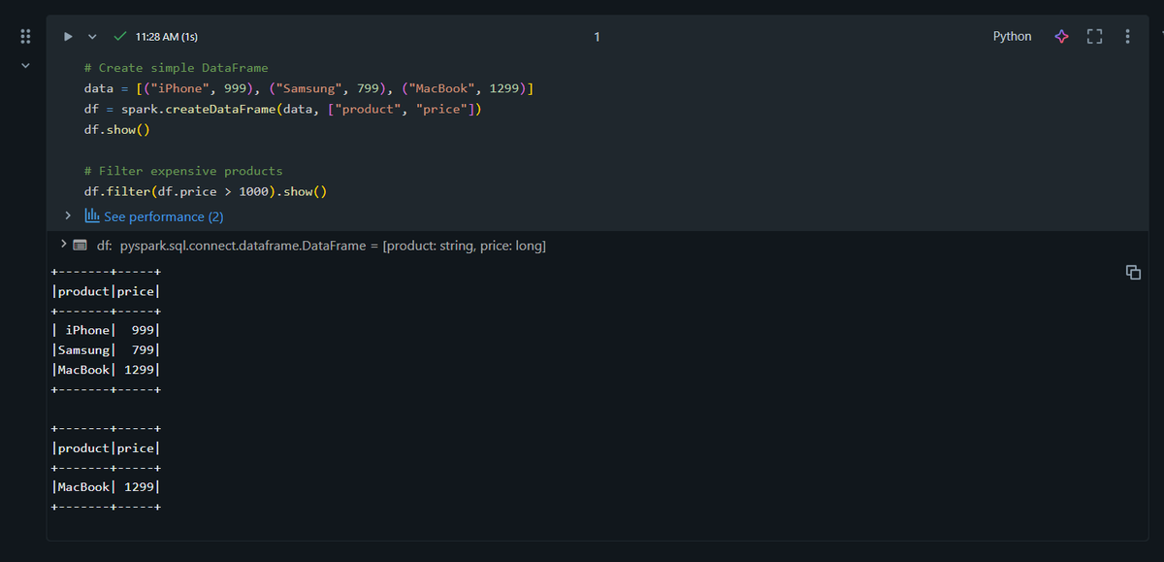
Task: Click the green success checkmark status
Action: [x=119, y=36]
